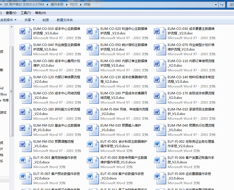Open the 工具(T) menu
This screenshot has width=234, height=190.
26,13
